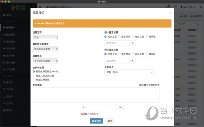Close the 我要报价 dialog with the X

[170, 12]
